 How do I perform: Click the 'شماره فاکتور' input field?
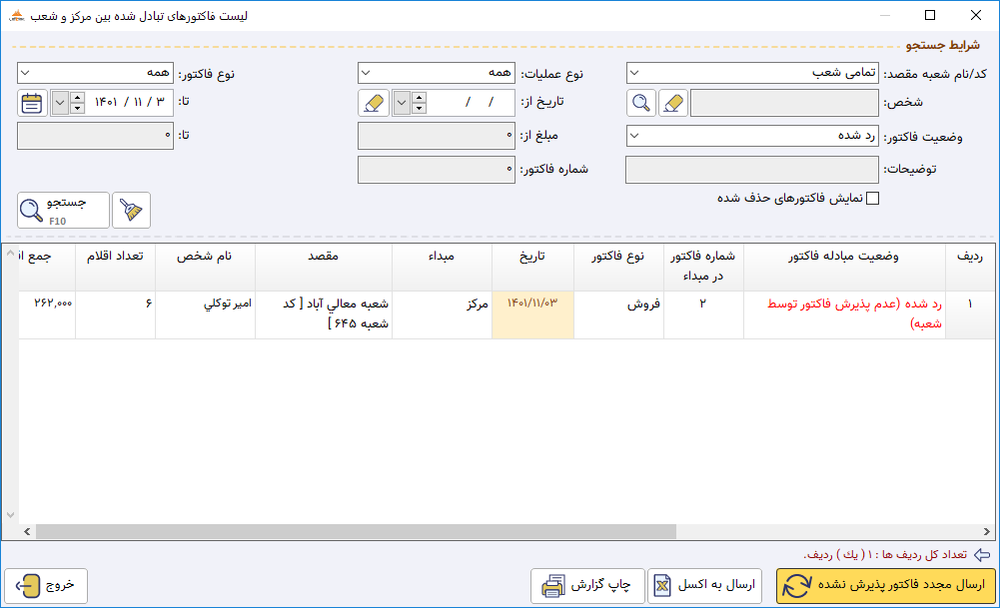point(437,170)
